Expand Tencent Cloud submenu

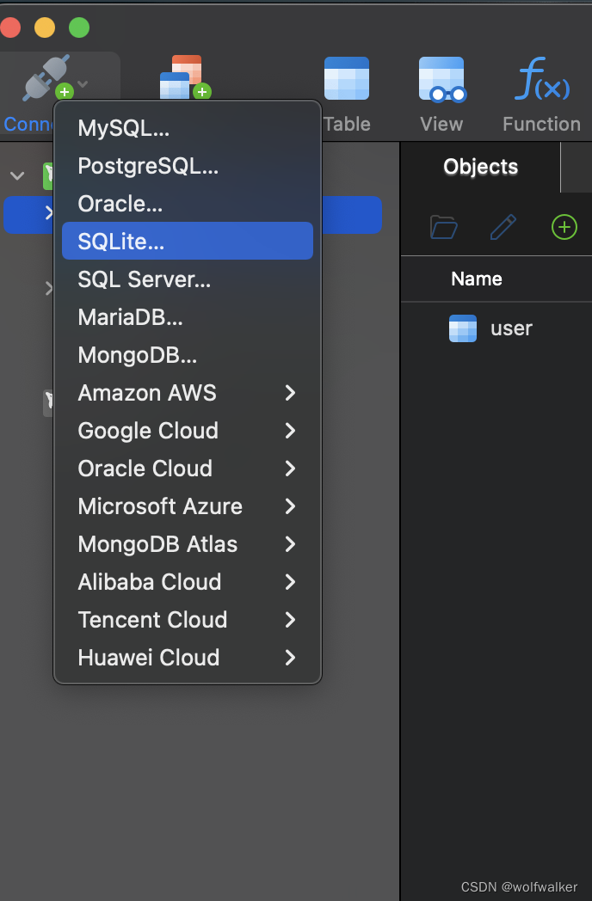(188, 619)
